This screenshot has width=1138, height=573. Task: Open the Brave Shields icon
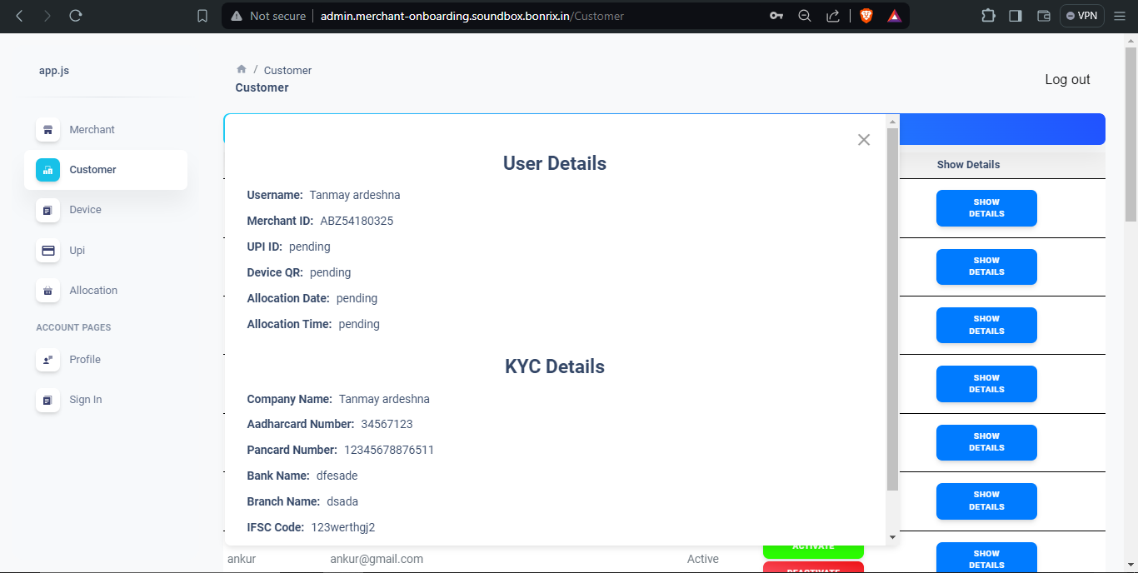point(866,15)
